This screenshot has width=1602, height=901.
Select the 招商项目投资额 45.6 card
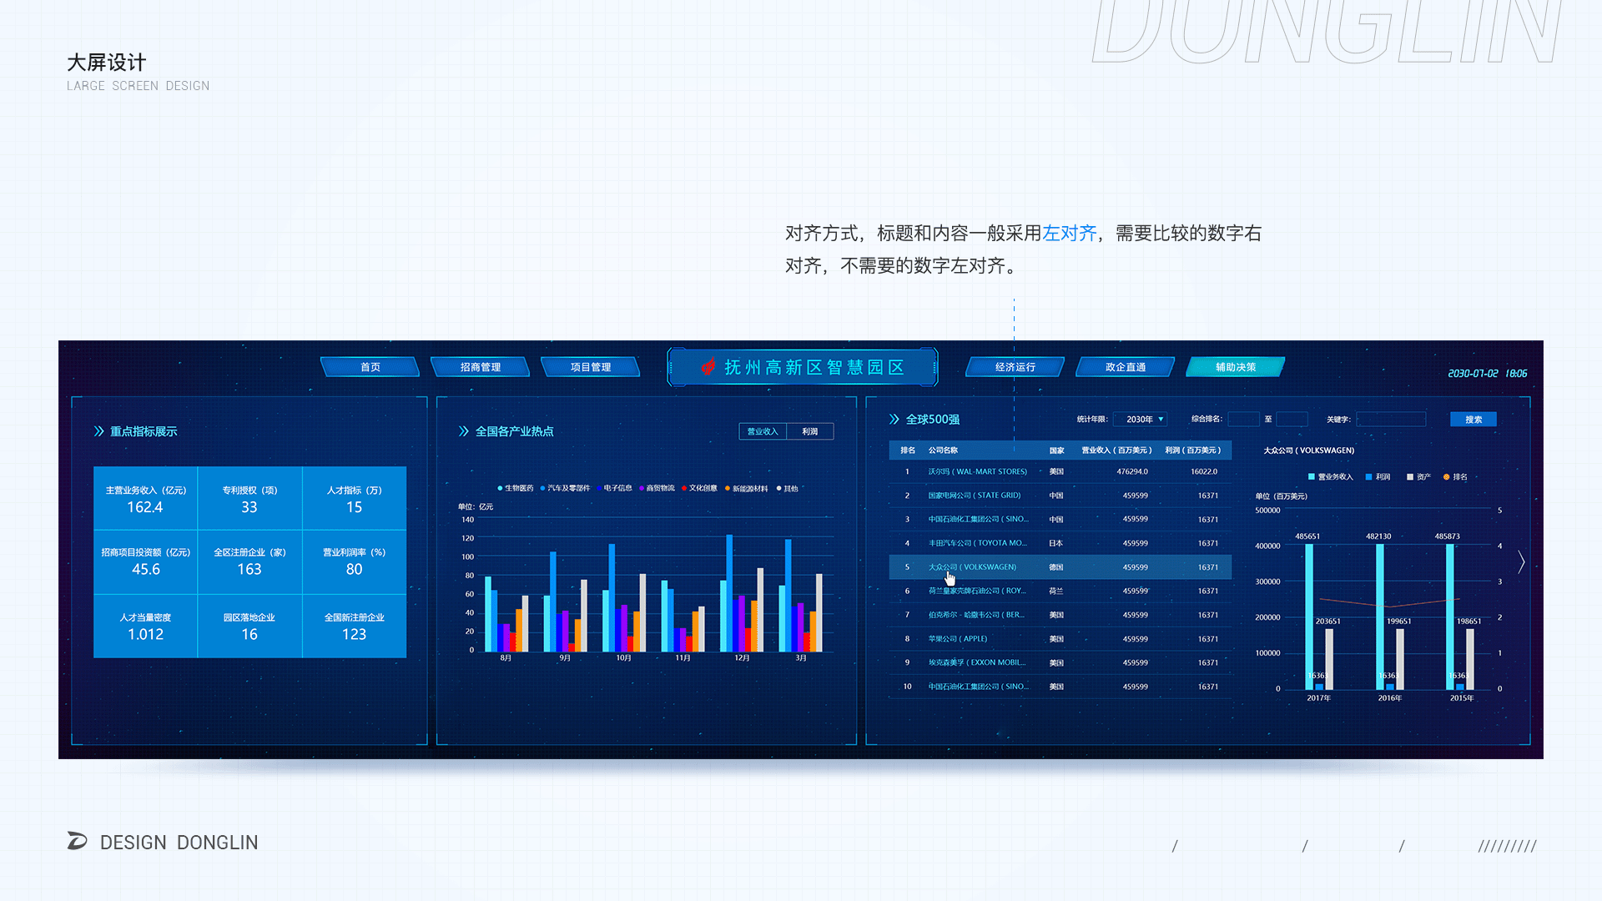point(145,562)
